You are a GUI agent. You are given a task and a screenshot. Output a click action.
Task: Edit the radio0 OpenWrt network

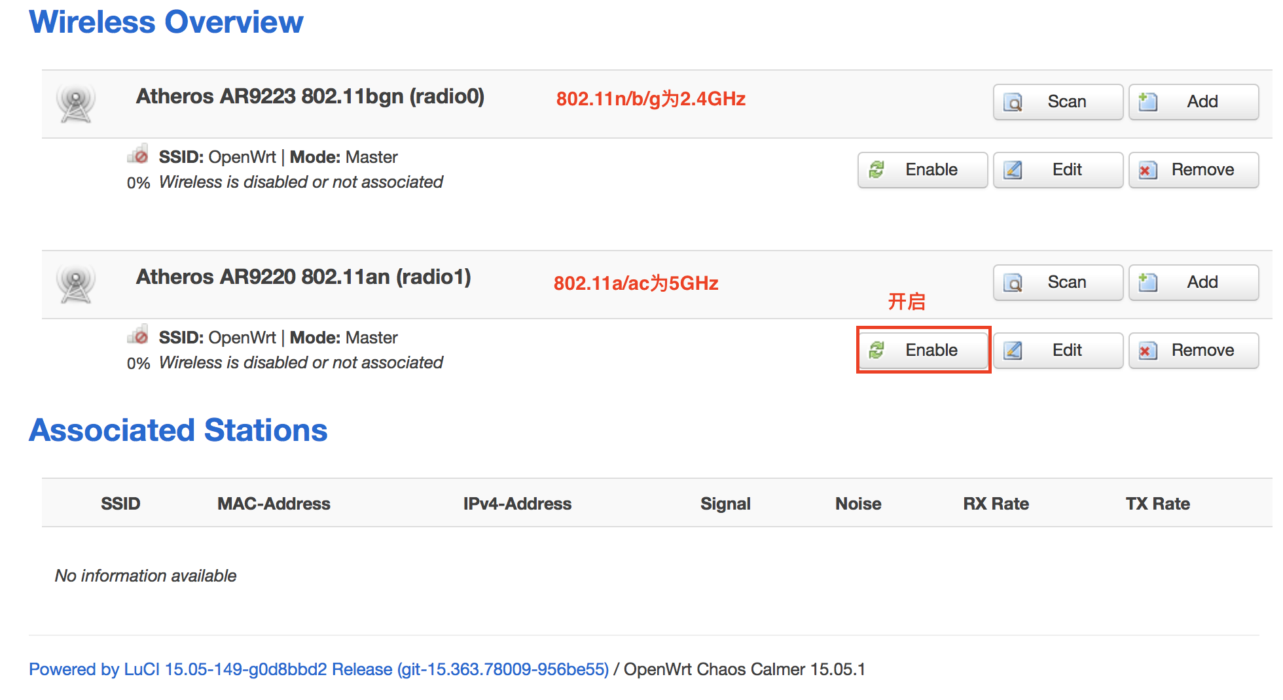click(x=1058, y=170)
